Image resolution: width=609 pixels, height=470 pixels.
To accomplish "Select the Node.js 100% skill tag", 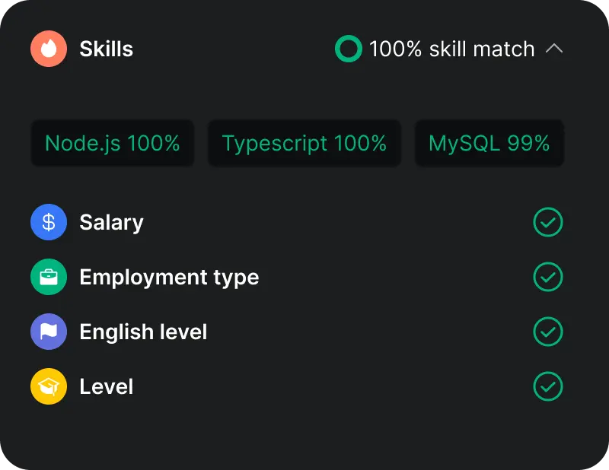I will coord(113,143).
